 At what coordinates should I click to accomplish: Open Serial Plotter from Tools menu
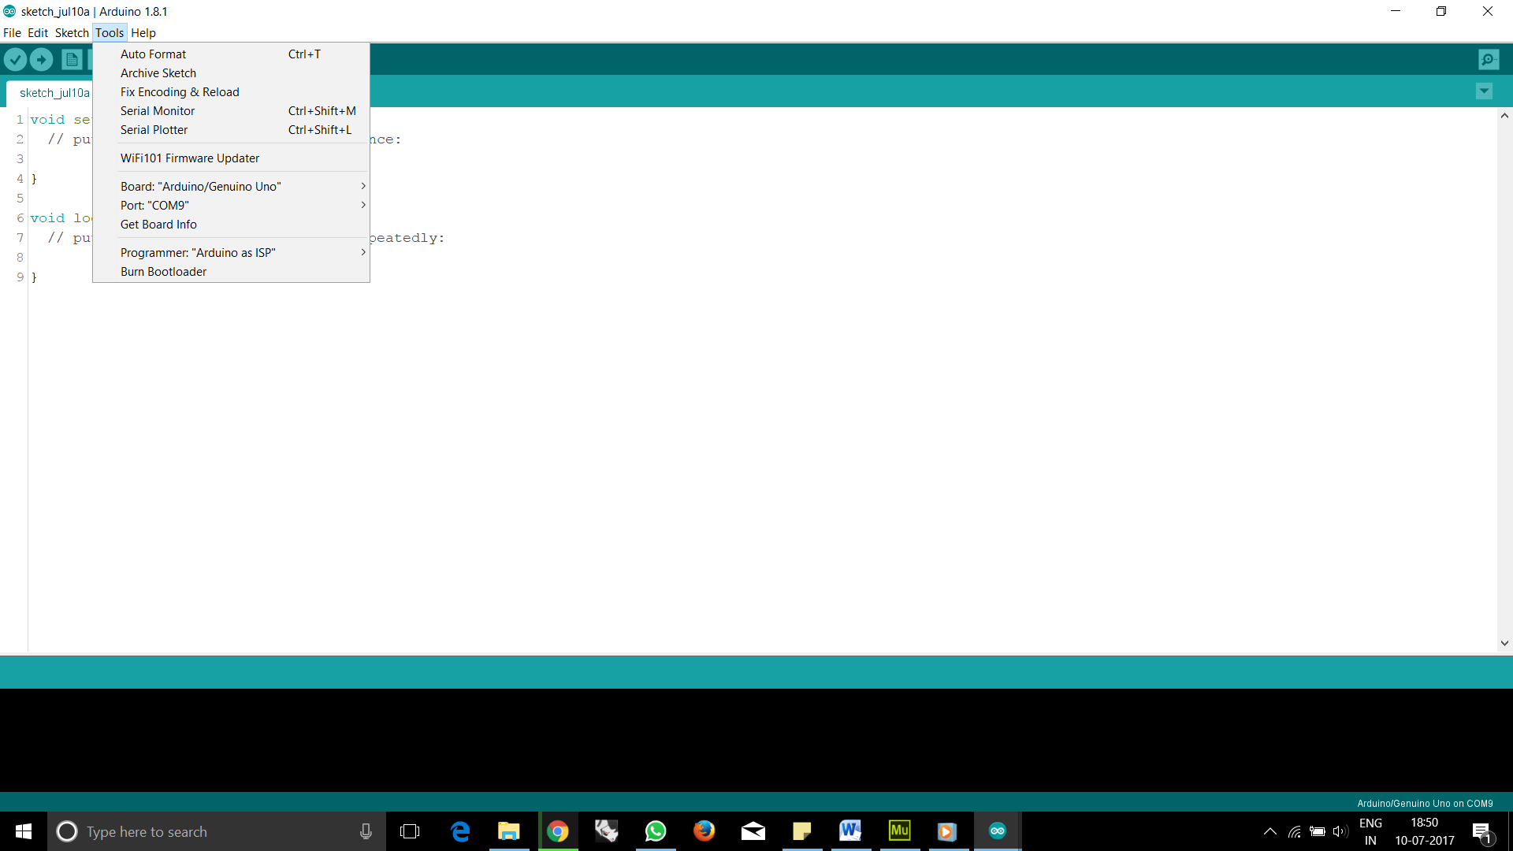[231, 130]
